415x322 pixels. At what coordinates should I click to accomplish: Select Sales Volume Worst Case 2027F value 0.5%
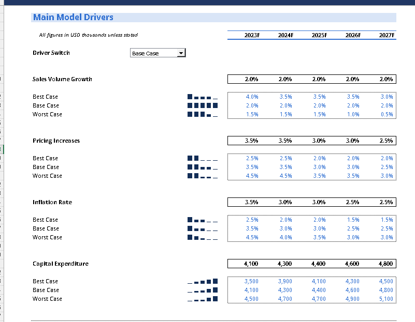[387, 114]
